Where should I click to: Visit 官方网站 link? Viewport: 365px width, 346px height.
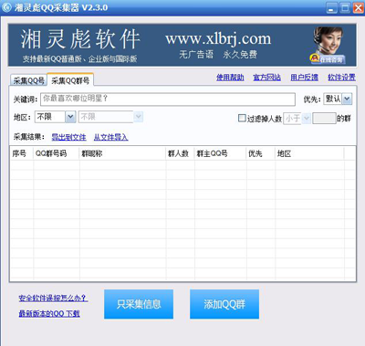(x=266, y=78)
